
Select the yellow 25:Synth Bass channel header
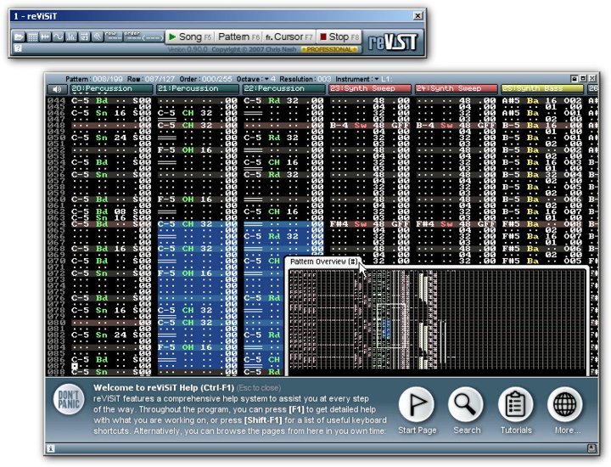[x=542, y=89]
